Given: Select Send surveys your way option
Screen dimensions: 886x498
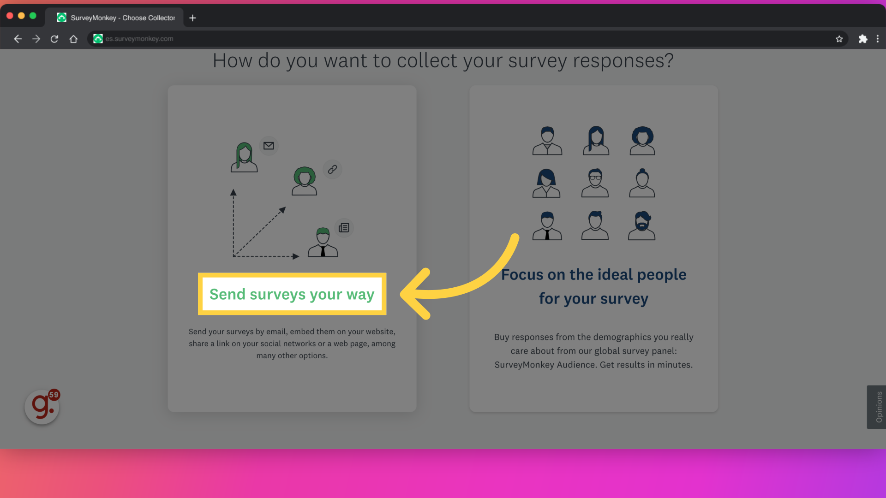Looking at the screenshot, I should [x=292, y=294].
